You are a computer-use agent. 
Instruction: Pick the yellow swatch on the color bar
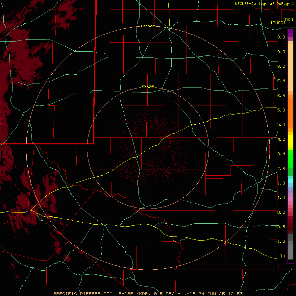(290, 141)
